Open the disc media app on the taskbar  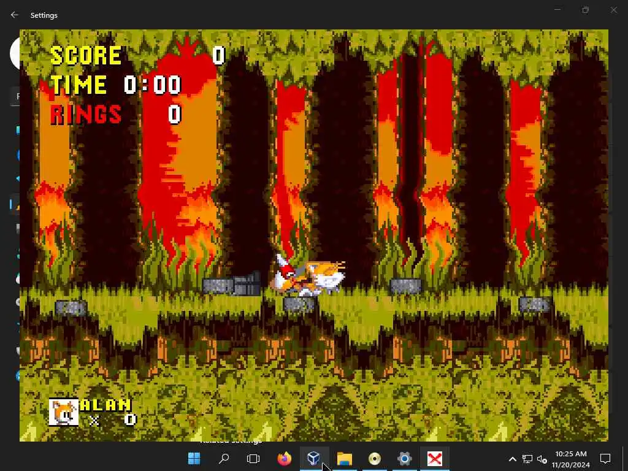click(375, 459)
